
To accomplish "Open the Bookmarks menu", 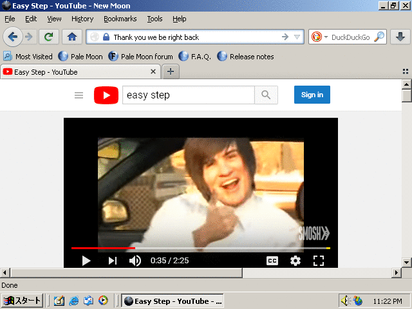I will (120, 19).
